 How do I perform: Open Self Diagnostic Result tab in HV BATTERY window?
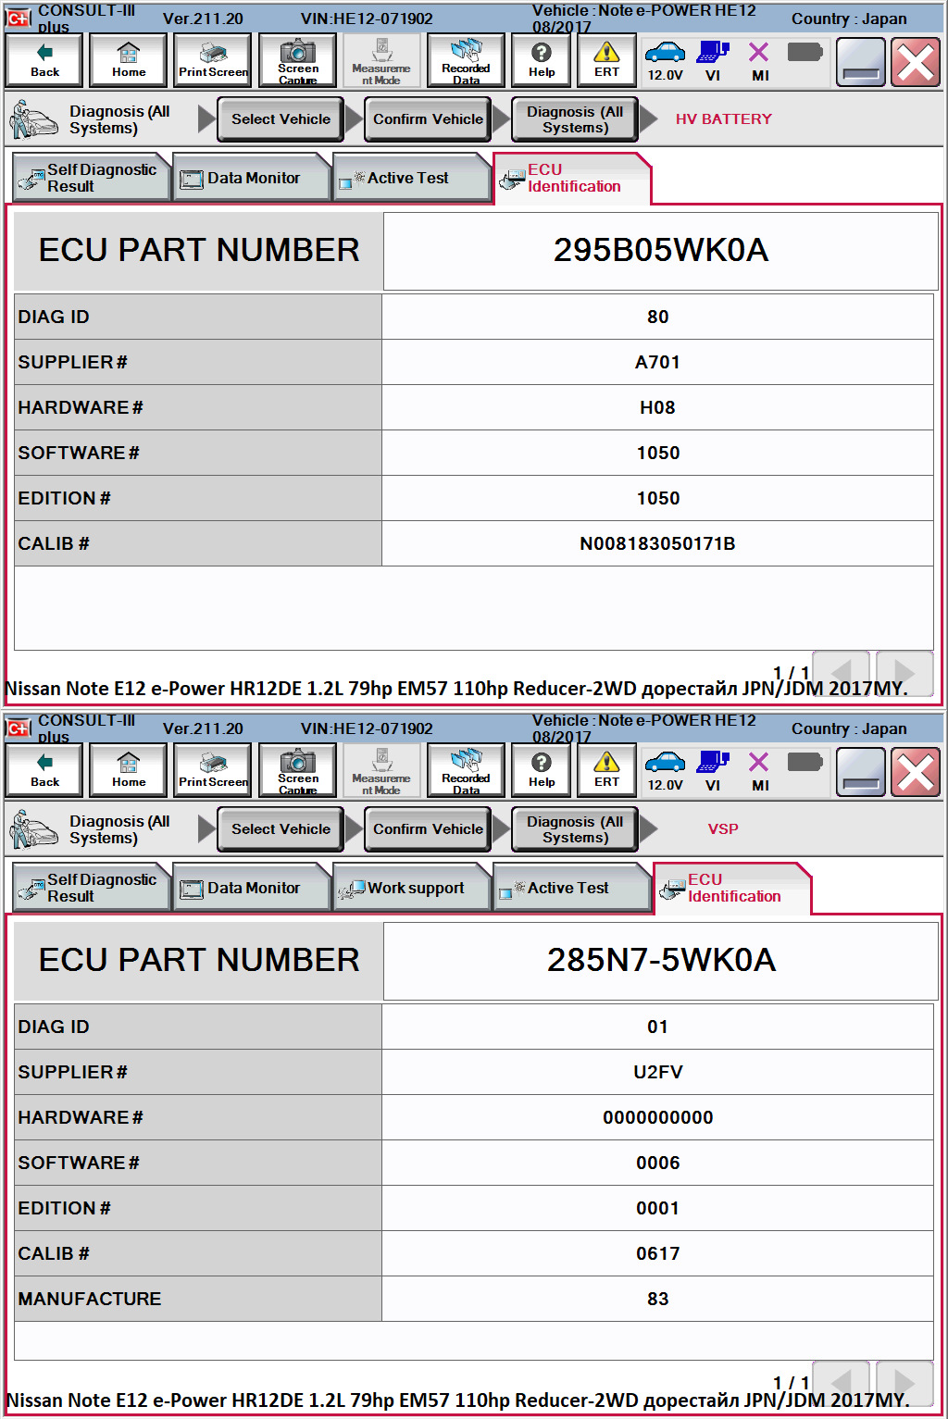pos(91,178)
